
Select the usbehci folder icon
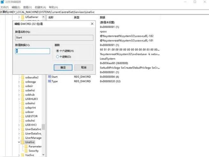point(23,90)
